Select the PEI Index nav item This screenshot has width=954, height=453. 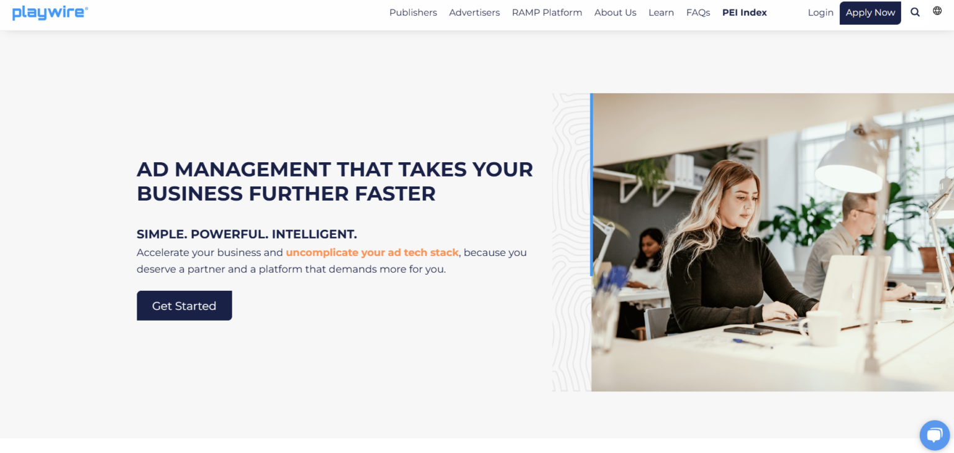click(x=744, y=12)
